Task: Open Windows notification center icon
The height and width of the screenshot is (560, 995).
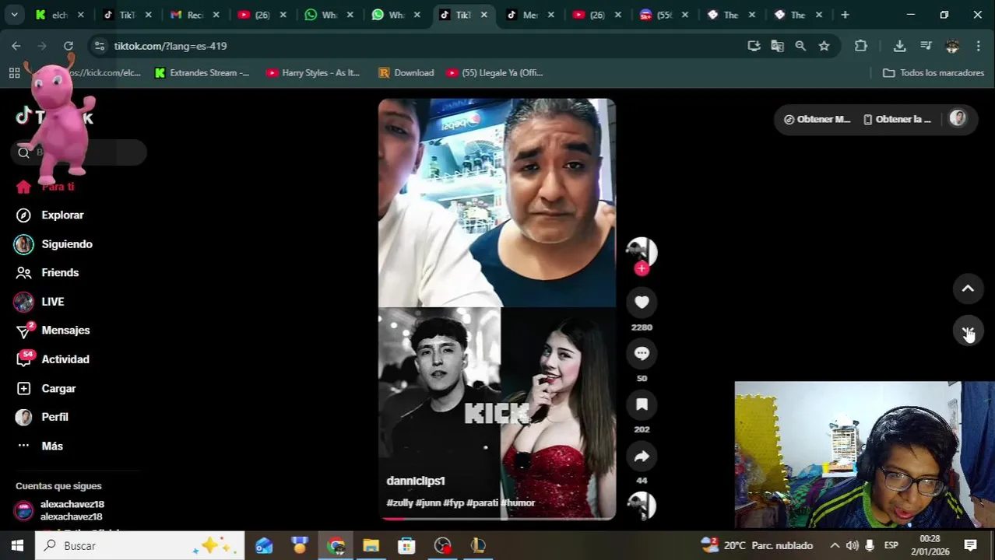Action: (970, 546)
